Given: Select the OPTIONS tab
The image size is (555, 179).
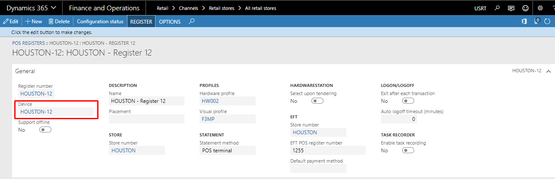Looking at the screenshot, I should click(170, 21).
